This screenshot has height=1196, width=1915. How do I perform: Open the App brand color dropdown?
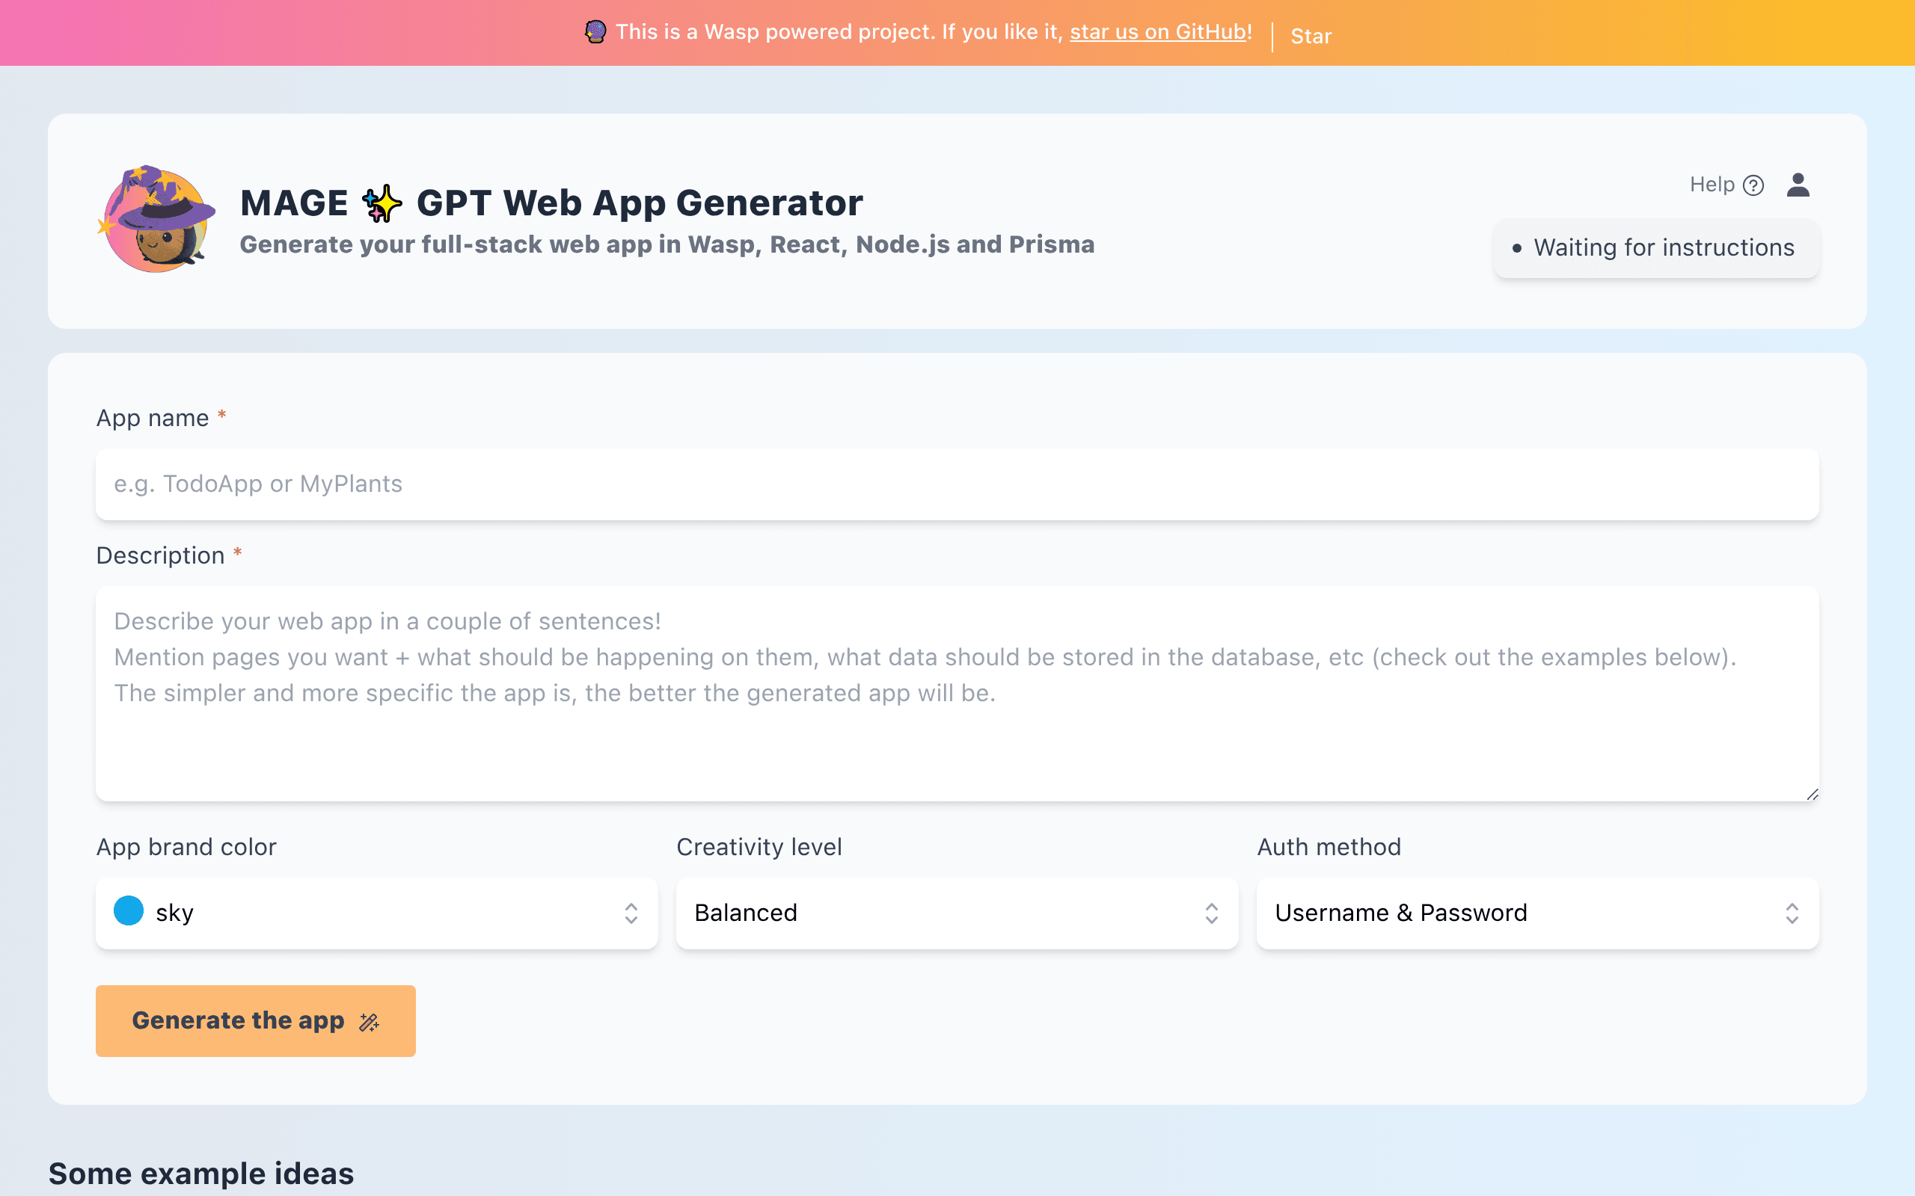(x=377, y=913)
